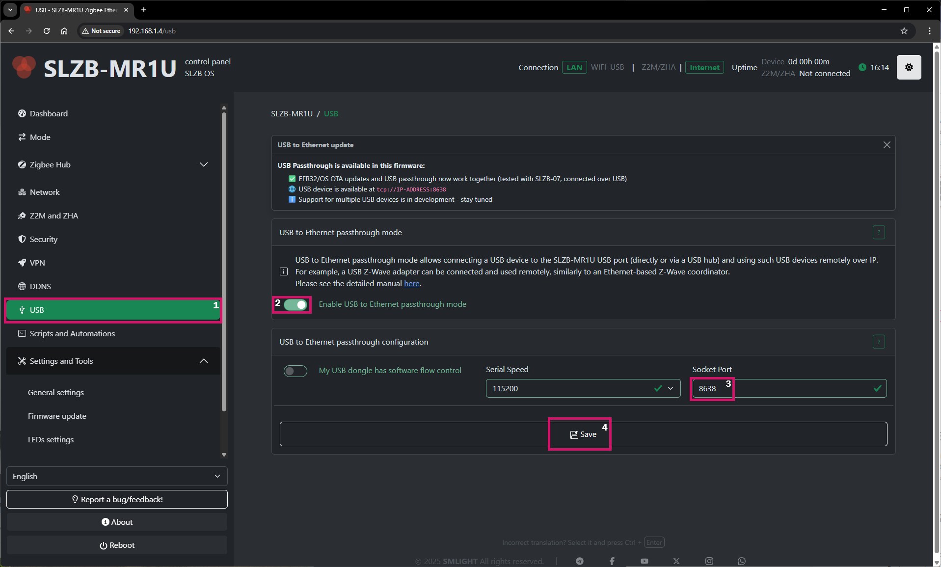The image size is (941, 567).
Task: Open the detailed manual 'here' link
Action: 411,284
